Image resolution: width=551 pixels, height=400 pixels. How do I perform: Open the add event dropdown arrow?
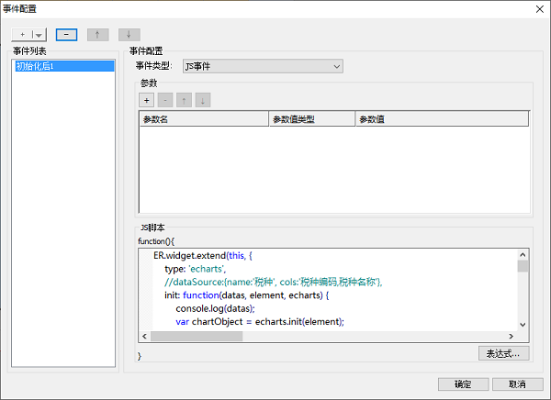(x=39, y=34)
